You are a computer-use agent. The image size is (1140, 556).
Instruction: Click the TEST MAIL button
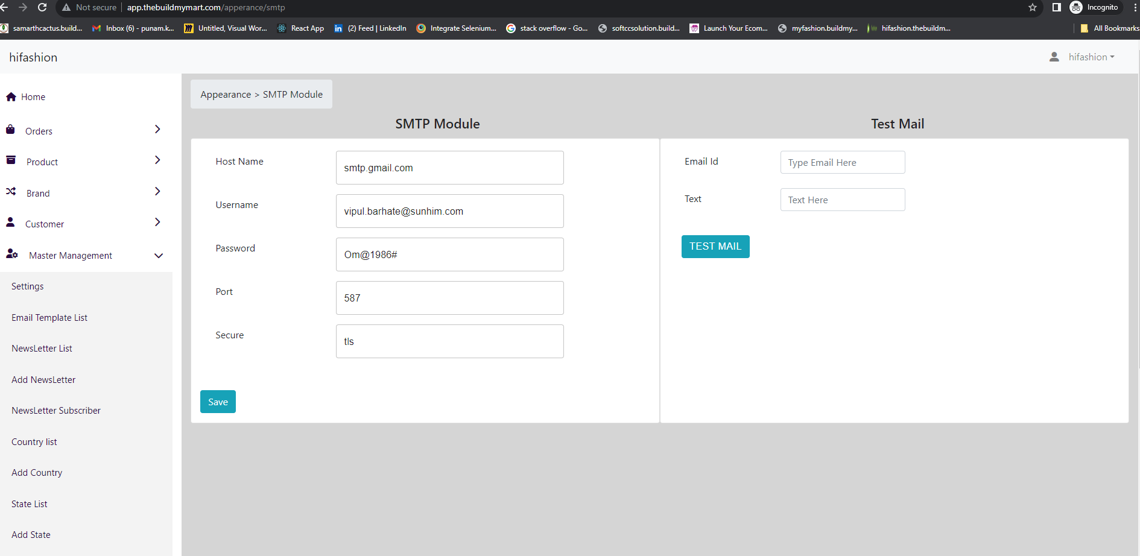[x=715, y=247]
